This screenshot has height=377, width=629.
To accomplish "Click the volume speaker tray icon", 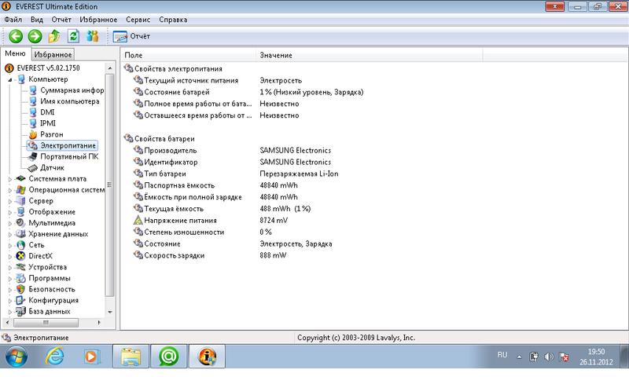I will (549, 357).
